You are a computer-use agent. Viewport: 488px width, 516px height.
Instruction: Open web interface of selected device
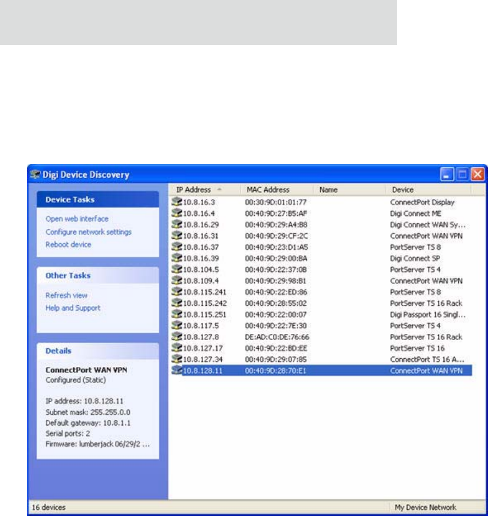[x=76, y=219]
